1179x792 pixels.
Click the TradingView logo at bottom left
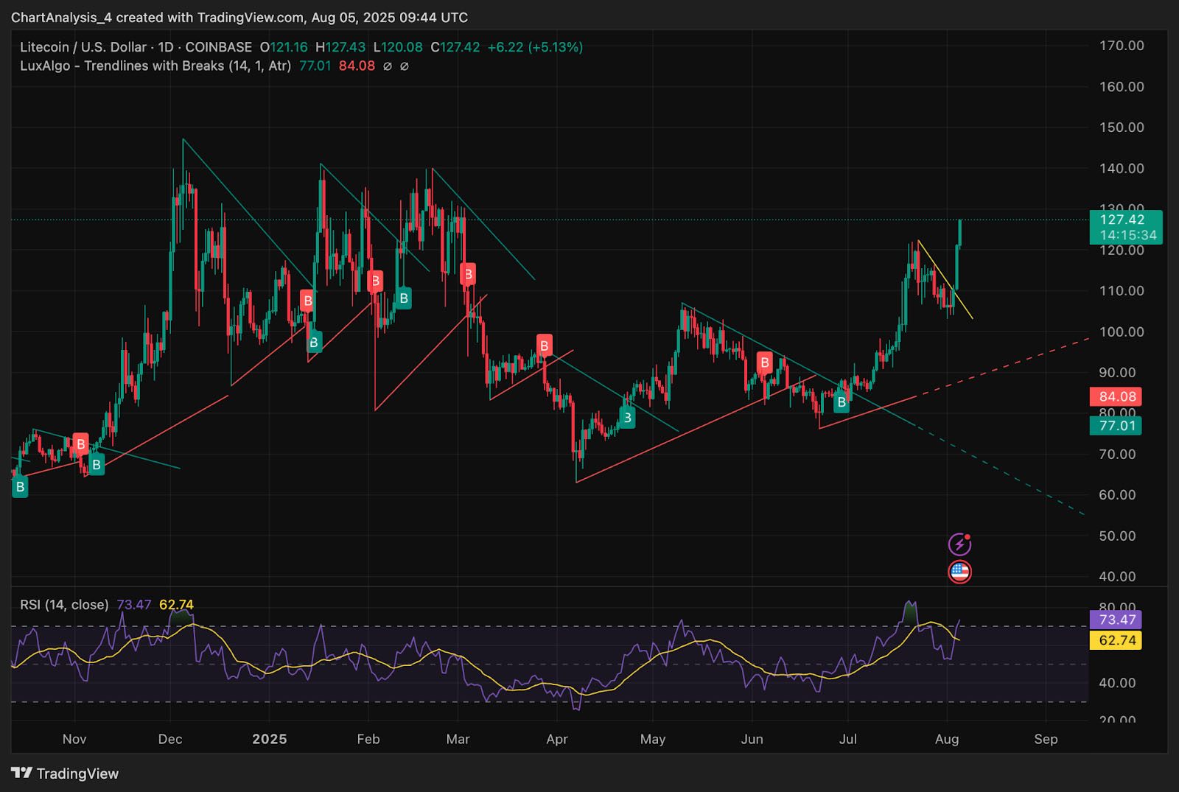click(65, 774)
